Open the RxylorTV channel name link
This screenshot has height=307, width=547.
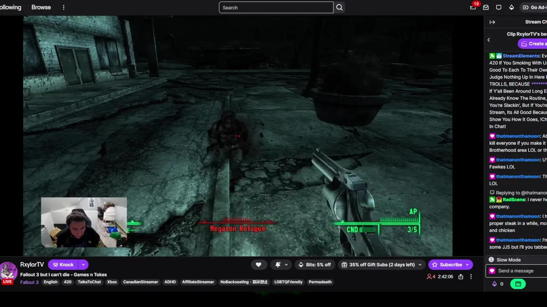click(32, 264)
